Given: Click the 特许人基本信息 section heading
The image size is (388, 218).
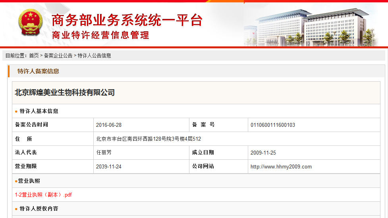Looking at the screenshot, I should 39,111.
